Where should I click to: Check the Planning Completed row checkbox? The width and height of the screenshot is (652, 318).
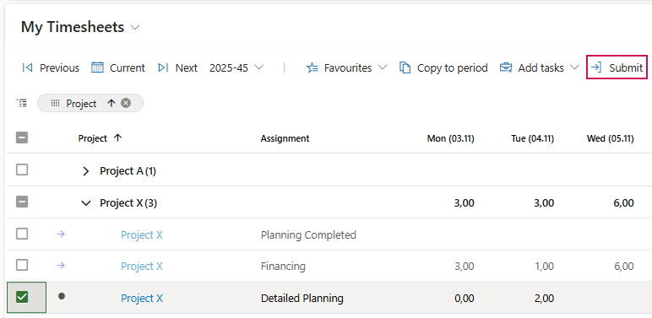pyautogui.click(x=22, y=234)
